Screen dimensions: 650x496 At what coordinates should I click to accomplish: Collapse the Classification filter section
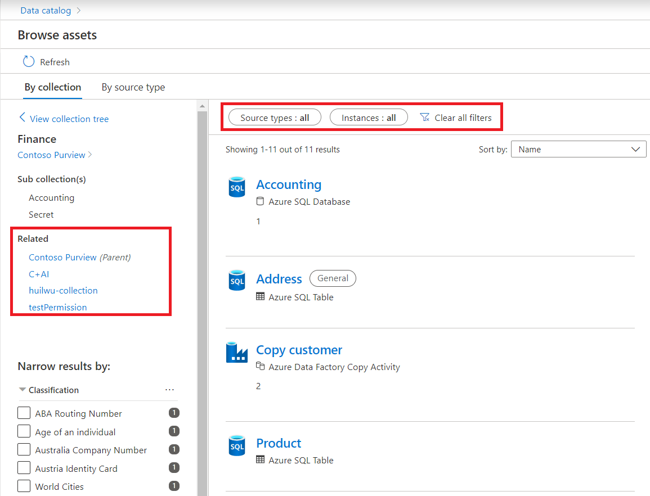23,390
